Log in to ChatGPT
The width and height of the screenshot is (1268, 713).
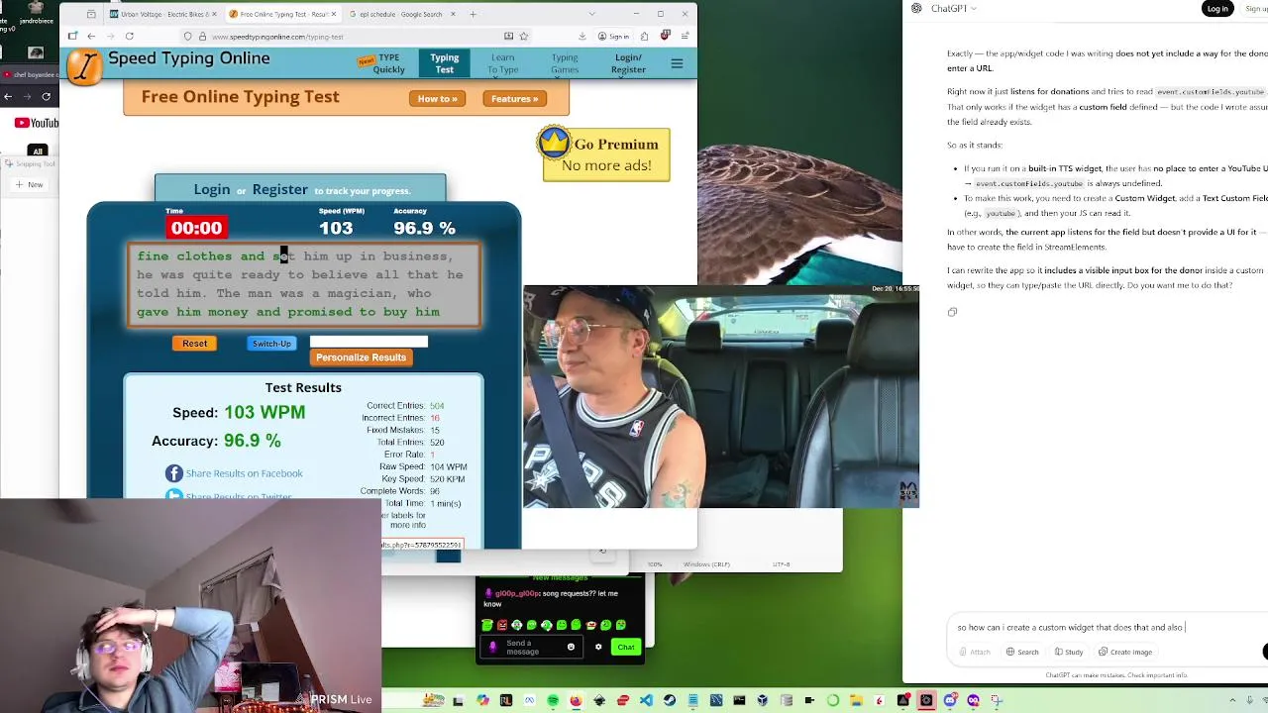1217,8
